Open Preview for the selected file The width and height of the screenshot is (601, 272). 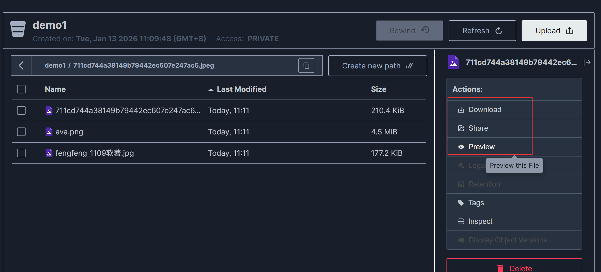tap(481, 147)
